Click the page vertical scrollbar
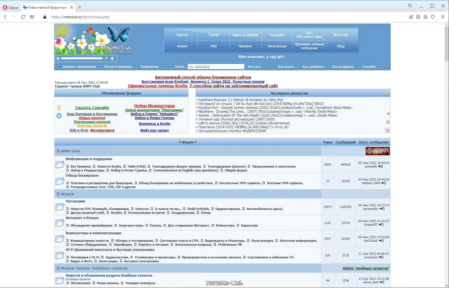Screen dimensions: 449x288 pyautogui.click(x=447, y=44)
